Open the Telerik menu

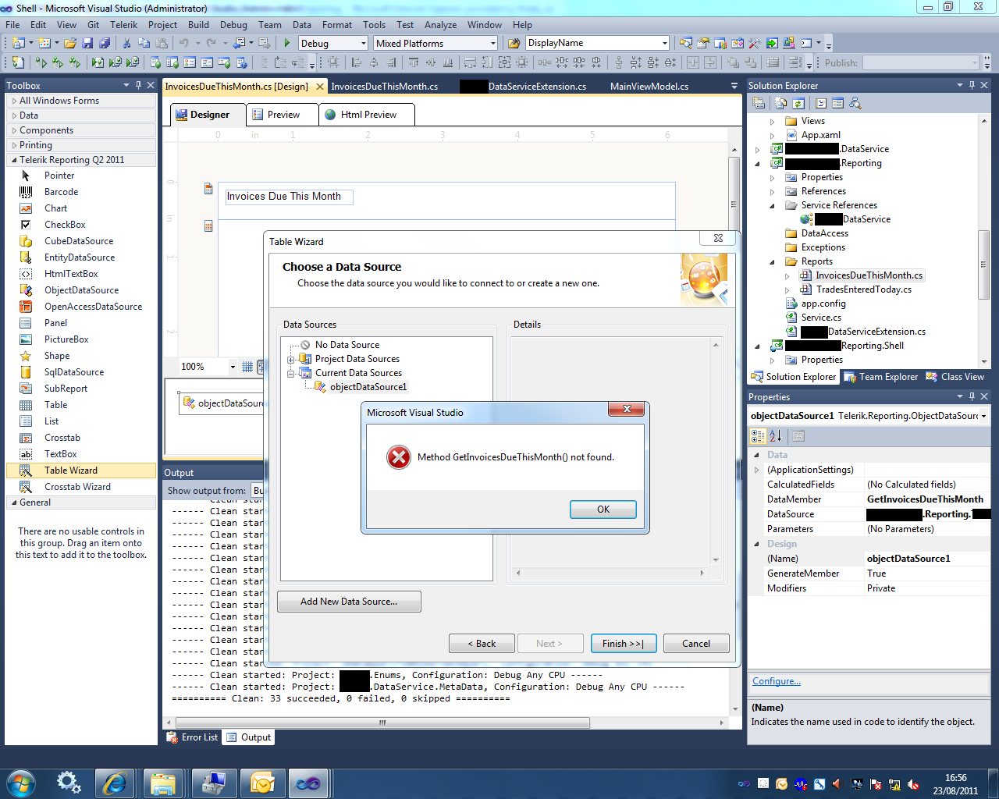[x=123, y=25]
